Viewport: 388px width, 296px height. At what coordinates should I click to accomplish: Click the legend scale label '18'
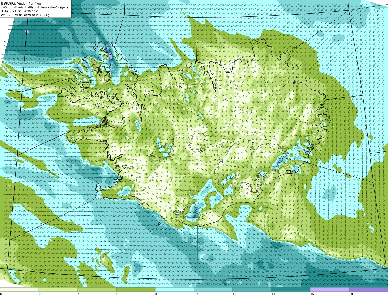[x=351, y=294]
